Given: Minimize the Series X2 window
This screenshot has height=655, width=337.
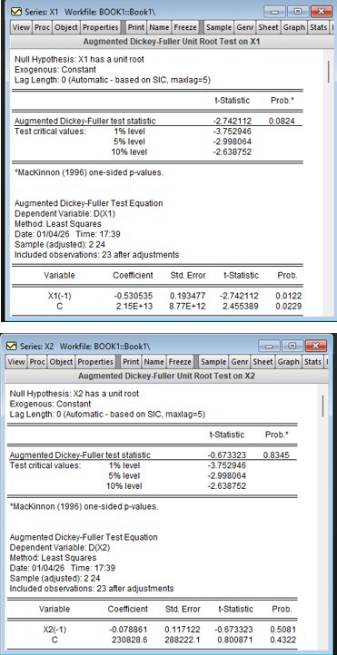Looking at the screenshot, I should pyautogui.click(x=269, y=346).
